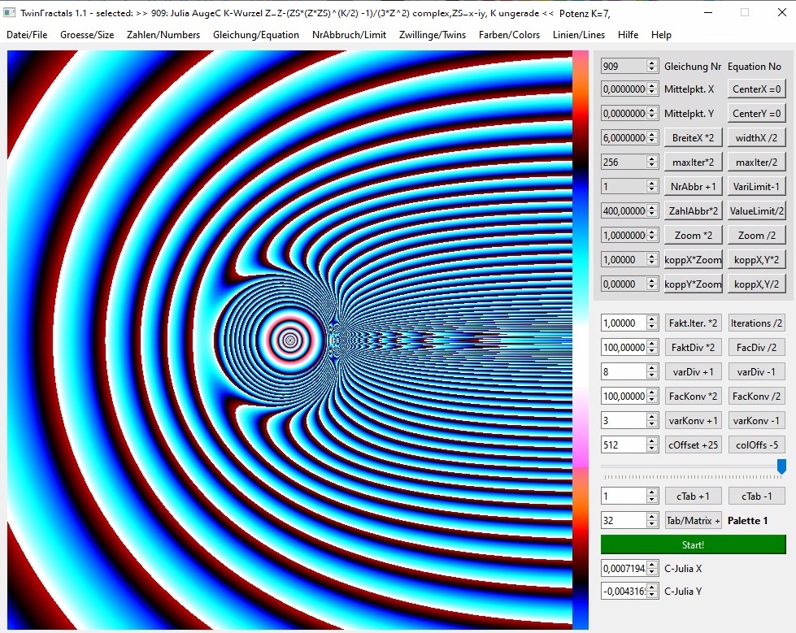Open the Gleichung/Equation menu
Screen dimensions: 796x633
(x=256, y=34)
